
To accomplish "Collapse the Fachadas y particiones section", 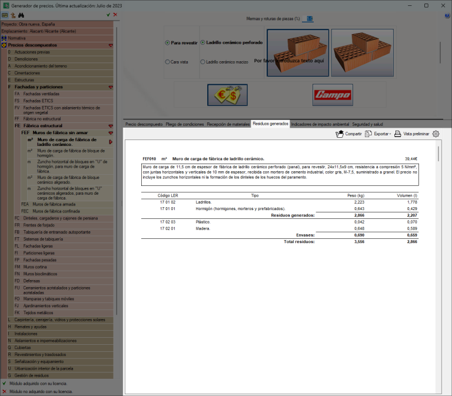I will 111,87.
